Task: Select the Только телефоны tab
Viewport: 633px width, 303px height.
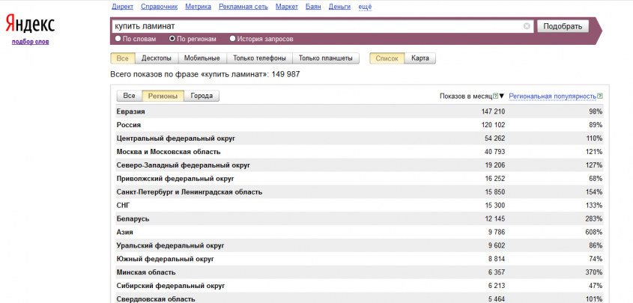Action: (260, 58)
